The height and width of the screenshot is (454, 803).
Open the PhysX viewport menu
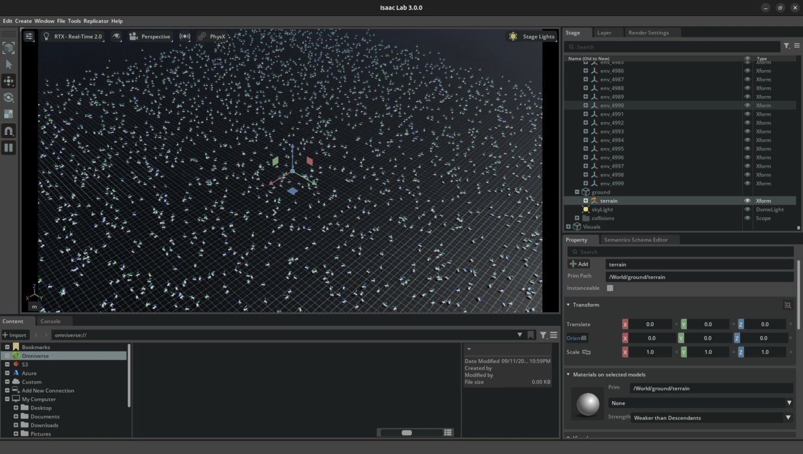point(212,36)
